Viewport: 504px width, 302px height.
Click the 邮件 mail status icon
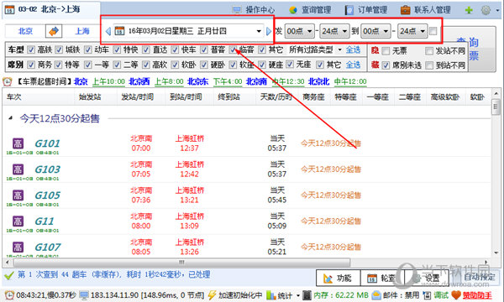376,295
